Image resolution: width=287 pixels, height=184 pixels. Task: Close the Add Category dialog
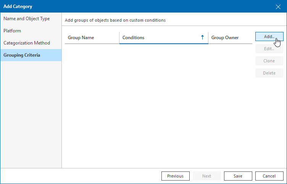pyautogui.click(x=278, y=7)
